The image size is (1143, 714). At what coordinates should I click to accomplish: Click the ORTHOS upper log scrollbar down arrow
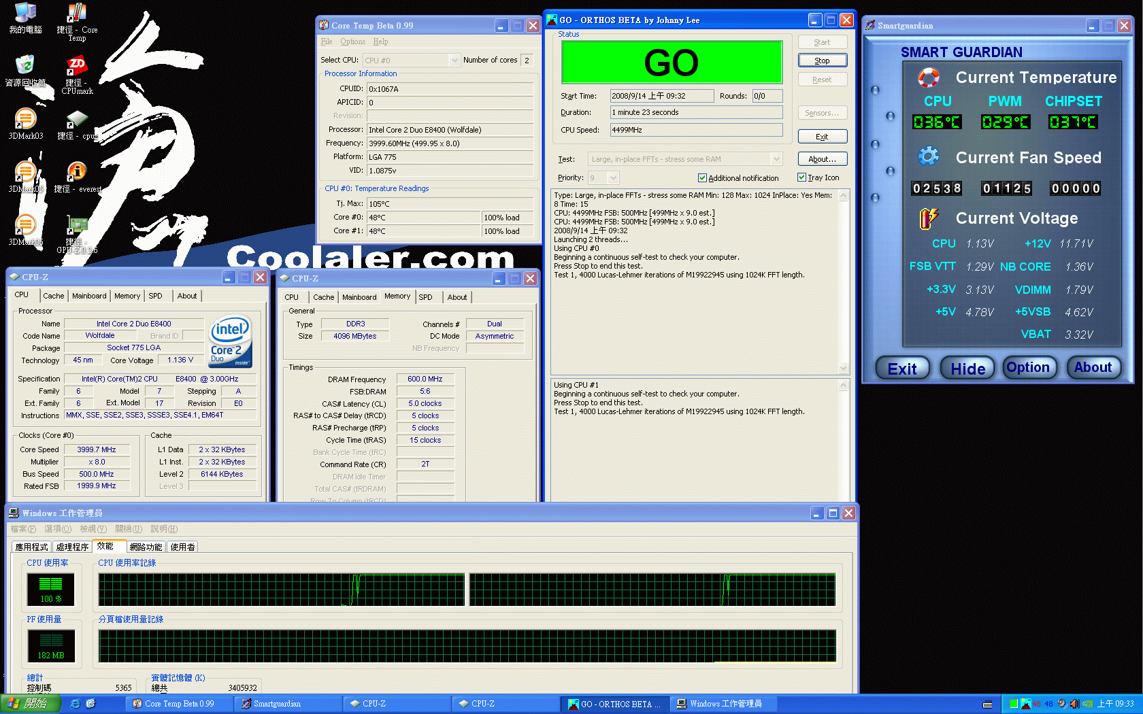click(844, 368)
